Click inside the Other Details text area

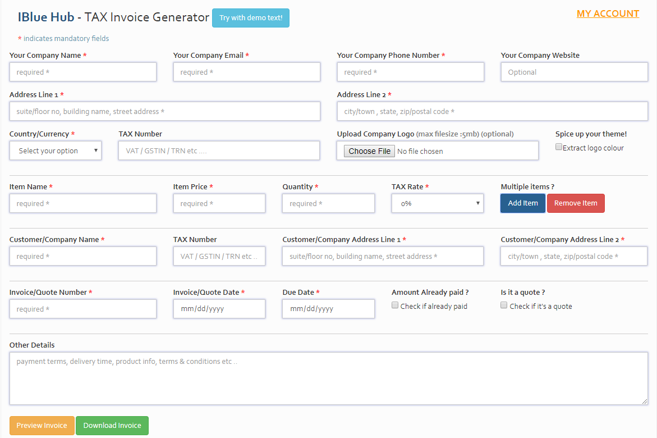point(329,378)
